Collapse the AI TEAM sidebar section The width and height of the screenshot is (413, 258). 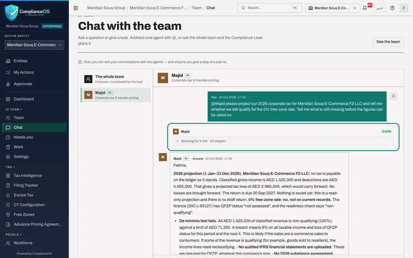tap(14, 109)
